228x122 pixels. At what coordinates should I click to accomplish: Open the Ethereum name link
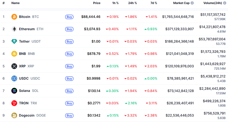pos(27,29)
